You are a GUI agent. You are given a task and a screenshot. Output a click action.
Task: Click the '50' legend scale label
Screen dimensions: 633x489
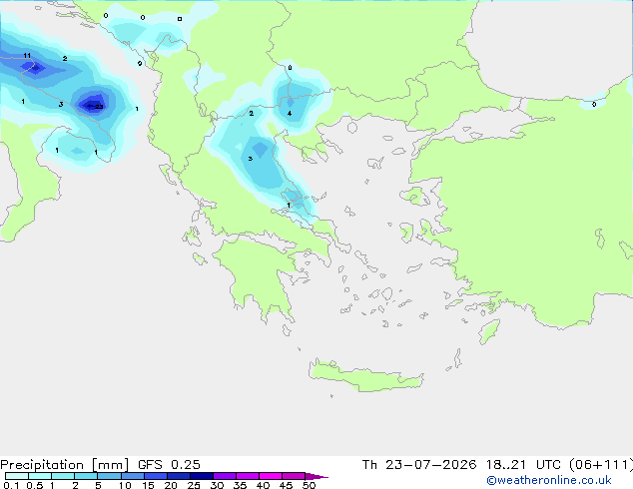click(309, 485)
